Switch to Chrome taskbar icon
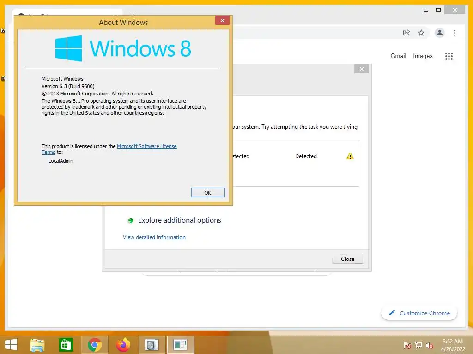The height and width of the screenshot is (354, 473). pos(94,345)
